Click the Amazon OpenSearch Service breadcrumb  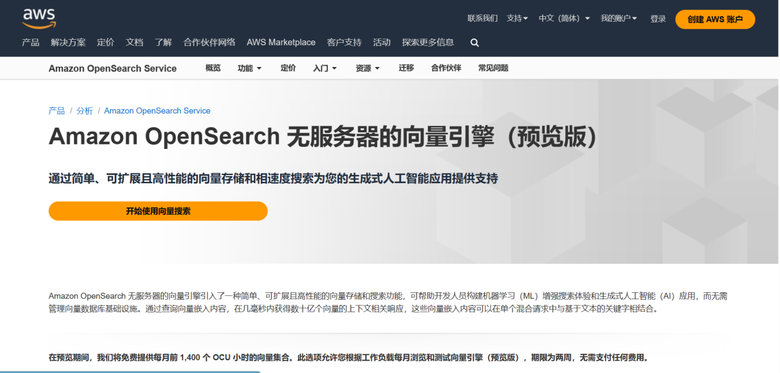(x=157, y=110)
